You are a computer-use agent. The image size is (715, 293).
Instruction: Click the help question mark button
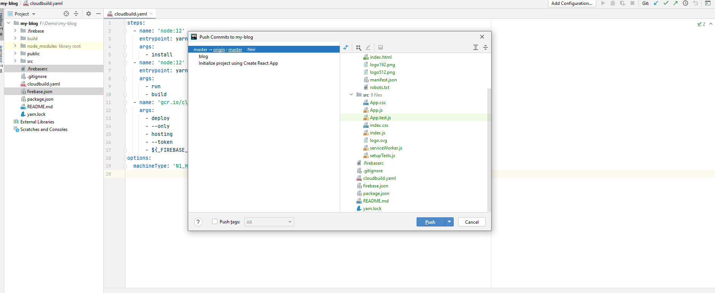tap(198, 222)
